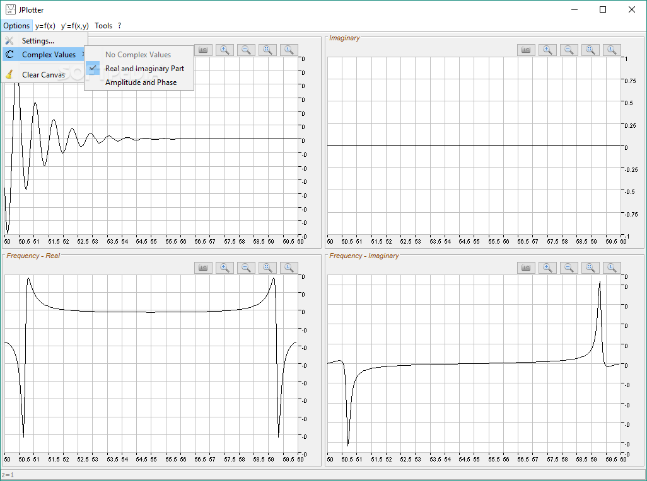
Task: Zoom in on the top-left plot
Action: click(x=224, y=50)
